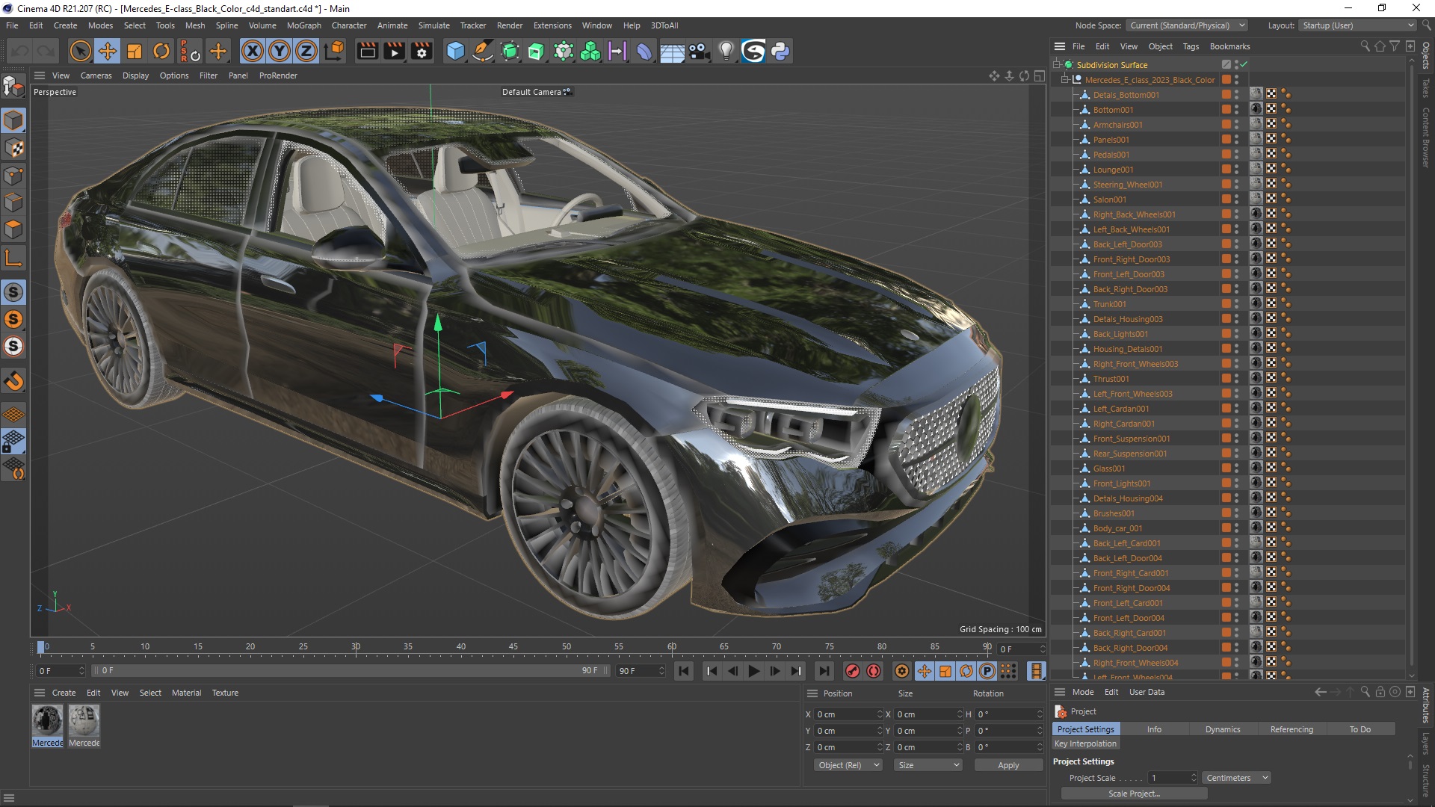1435x807 pixels.
Task: Click Key Interpolation tab button
Action: click(1085, 743)
